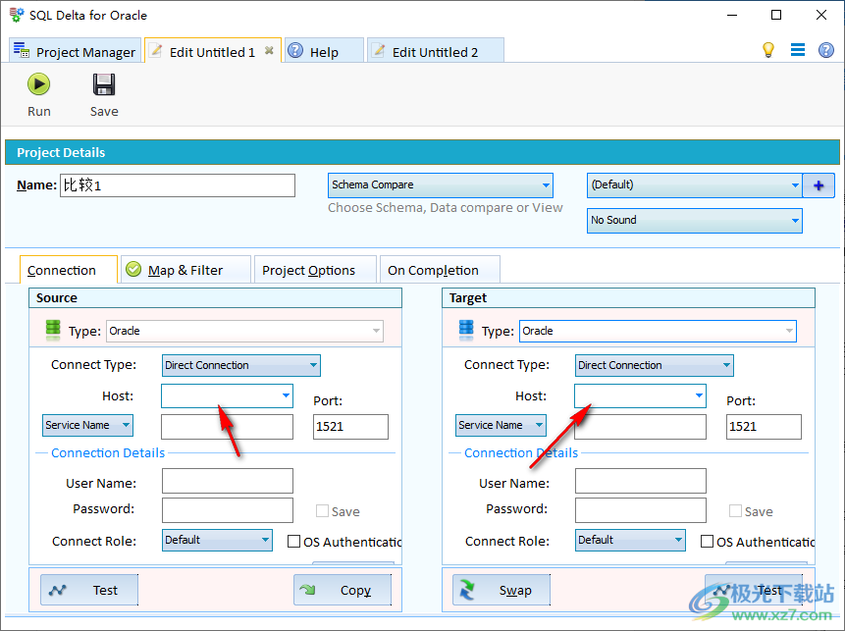Image resolution: width=845 pixels, height=631 pixels.
Task: Open the Help tab
Action: tap(323, 51)
